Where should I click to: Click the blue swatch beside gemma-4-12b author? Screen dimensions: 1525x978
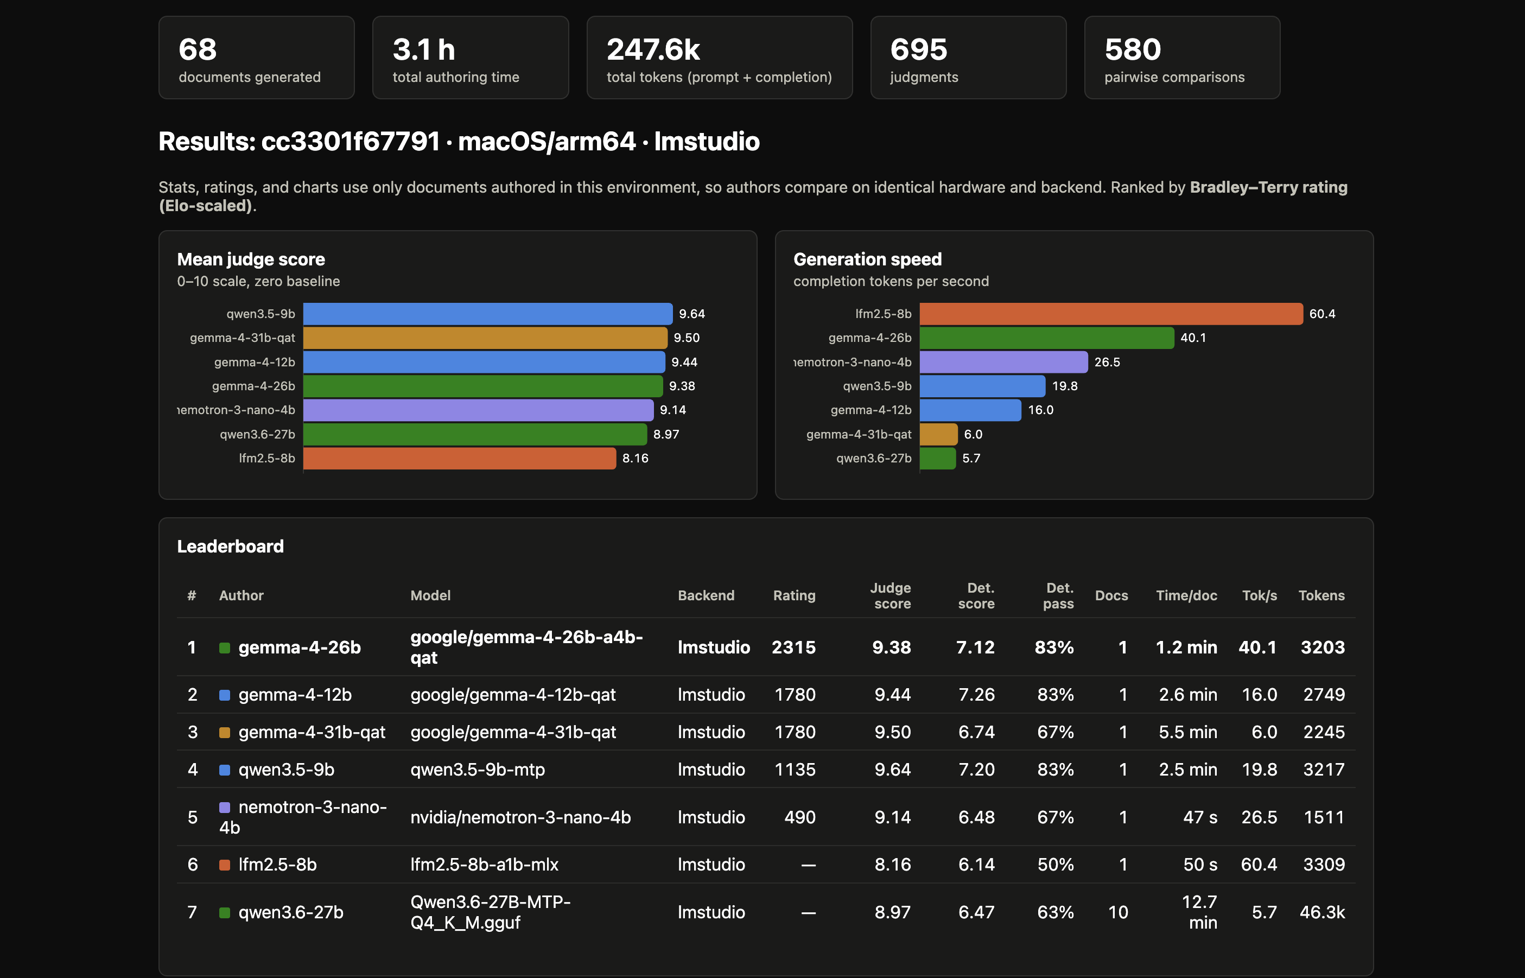(x=224, y=695)
